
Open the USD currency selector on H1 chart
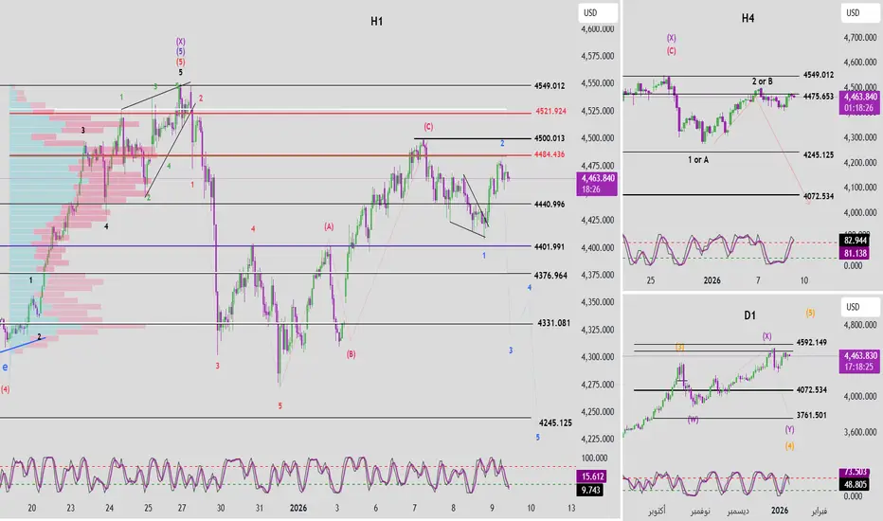[597, 13]
